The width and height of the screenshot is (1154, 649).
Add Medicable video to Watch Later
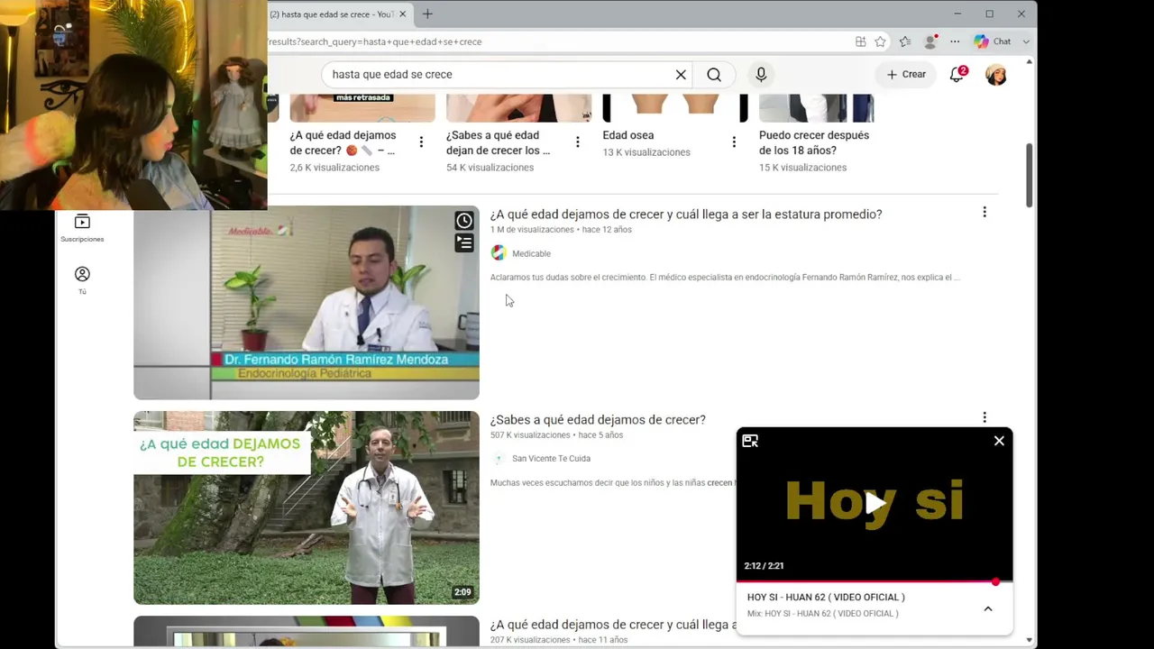click(464, 221)
